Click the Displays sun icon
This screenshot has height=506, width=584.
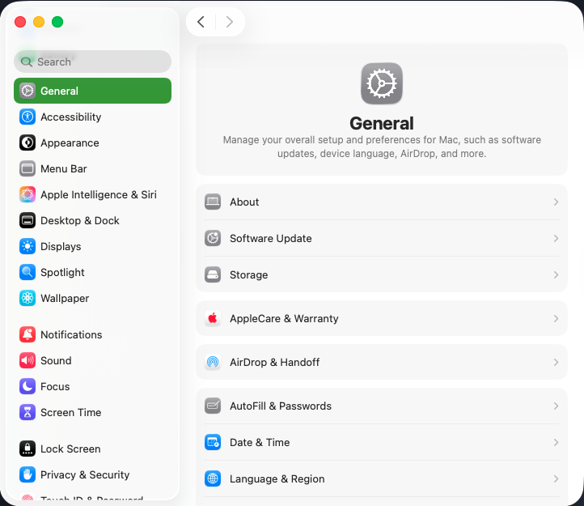coord(28,246)
